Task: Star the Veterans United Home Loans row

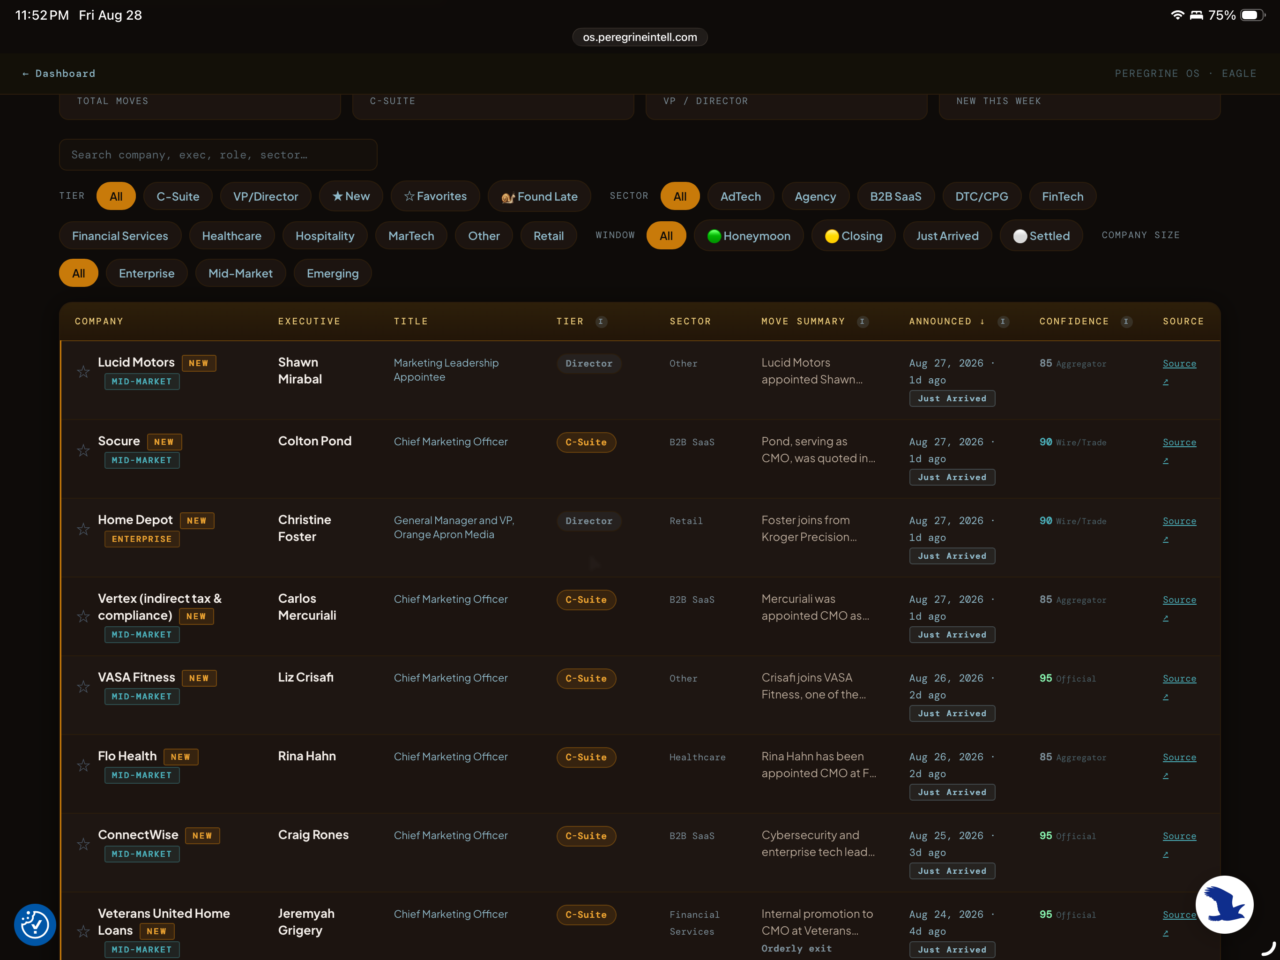Action: (83, 931)
